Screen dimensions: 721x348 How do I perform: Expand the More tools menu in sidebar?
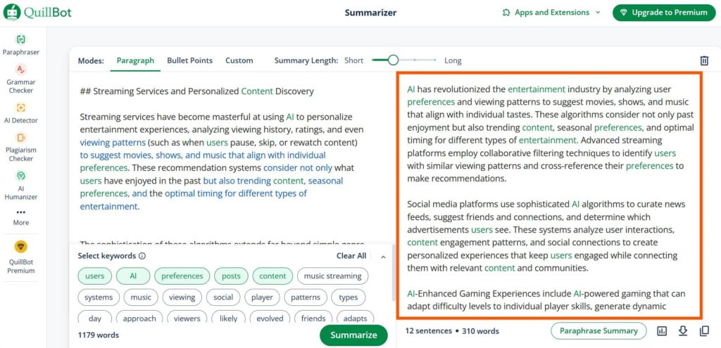click(20, 217)
